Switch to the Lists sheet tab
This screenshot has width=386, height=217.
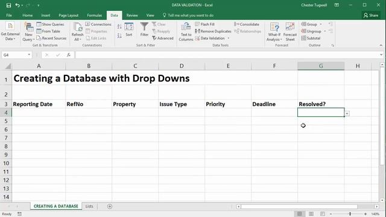click(x=89, y=206)
